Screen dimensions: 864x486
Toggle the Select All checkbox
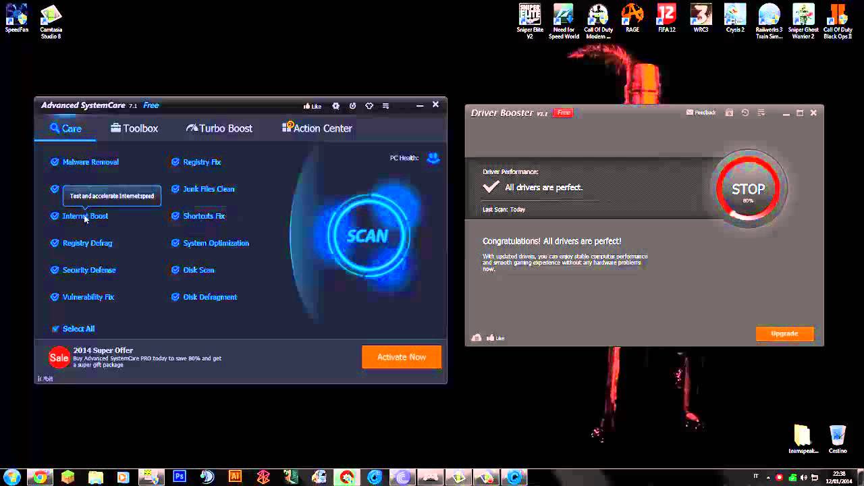coord(55,329)
